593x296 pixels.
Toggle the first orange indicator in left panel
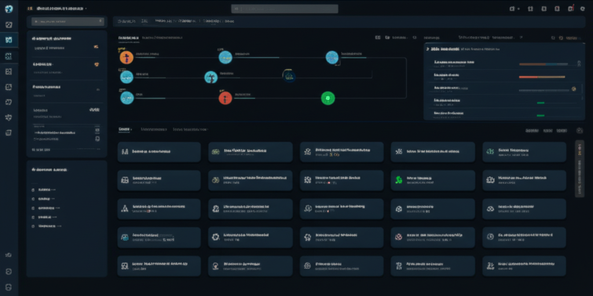[96, 47]
